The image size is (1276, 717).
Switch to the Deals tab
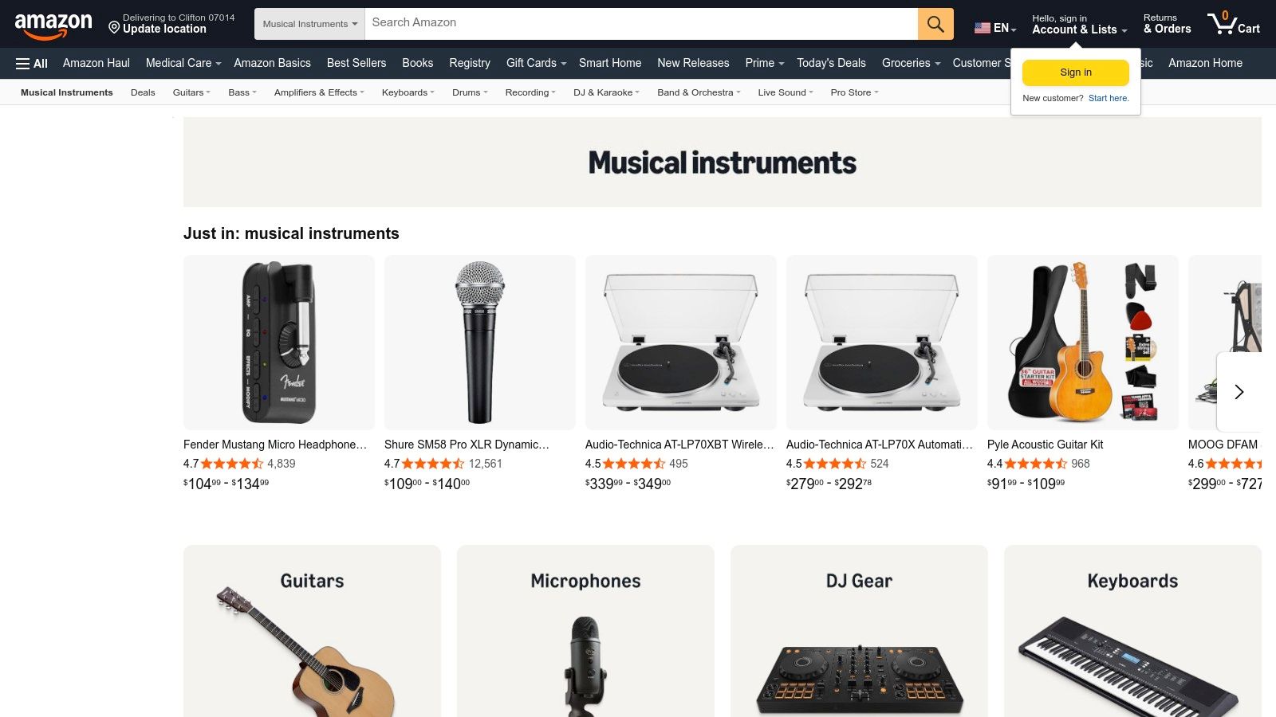143,92
